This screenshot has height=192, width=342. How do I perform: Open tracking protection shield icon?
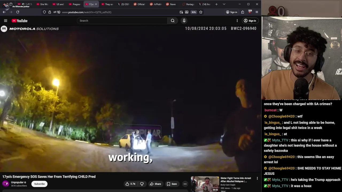click(x=44, y=12)
